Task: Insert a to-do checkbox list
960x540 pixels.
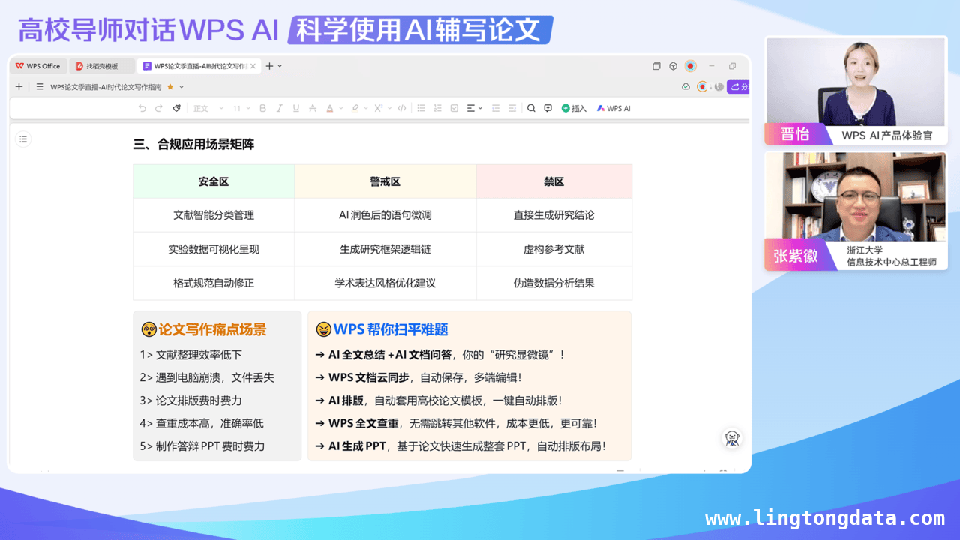Action: [454, 108]
